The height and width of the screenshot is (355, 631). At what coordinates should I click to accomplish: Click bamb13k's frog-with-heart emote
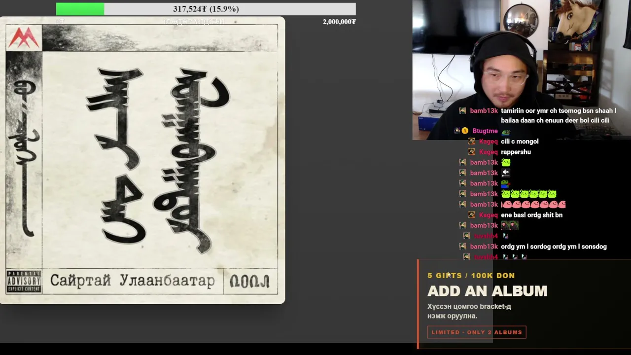pos(505,183)
